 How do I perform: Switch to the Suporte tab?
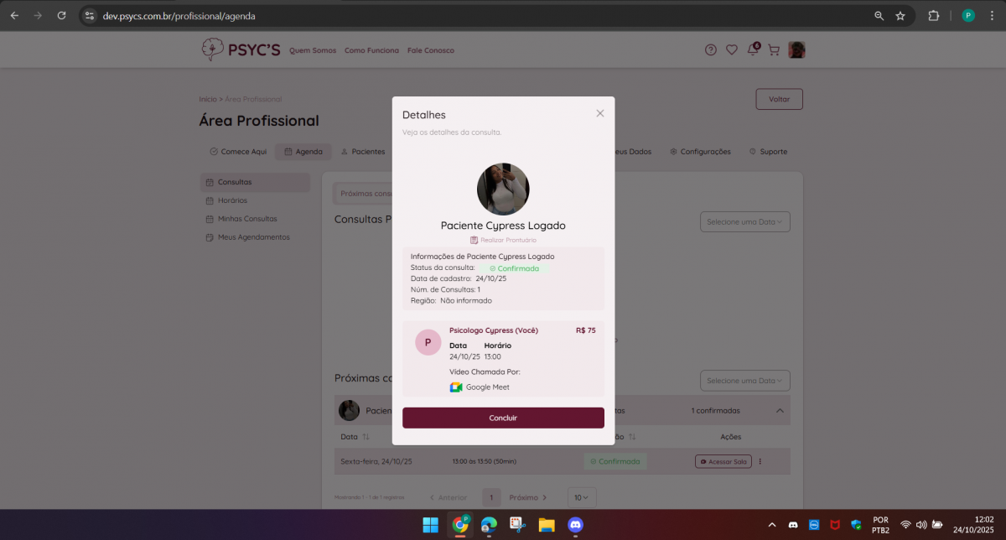[x=768, y=152]
